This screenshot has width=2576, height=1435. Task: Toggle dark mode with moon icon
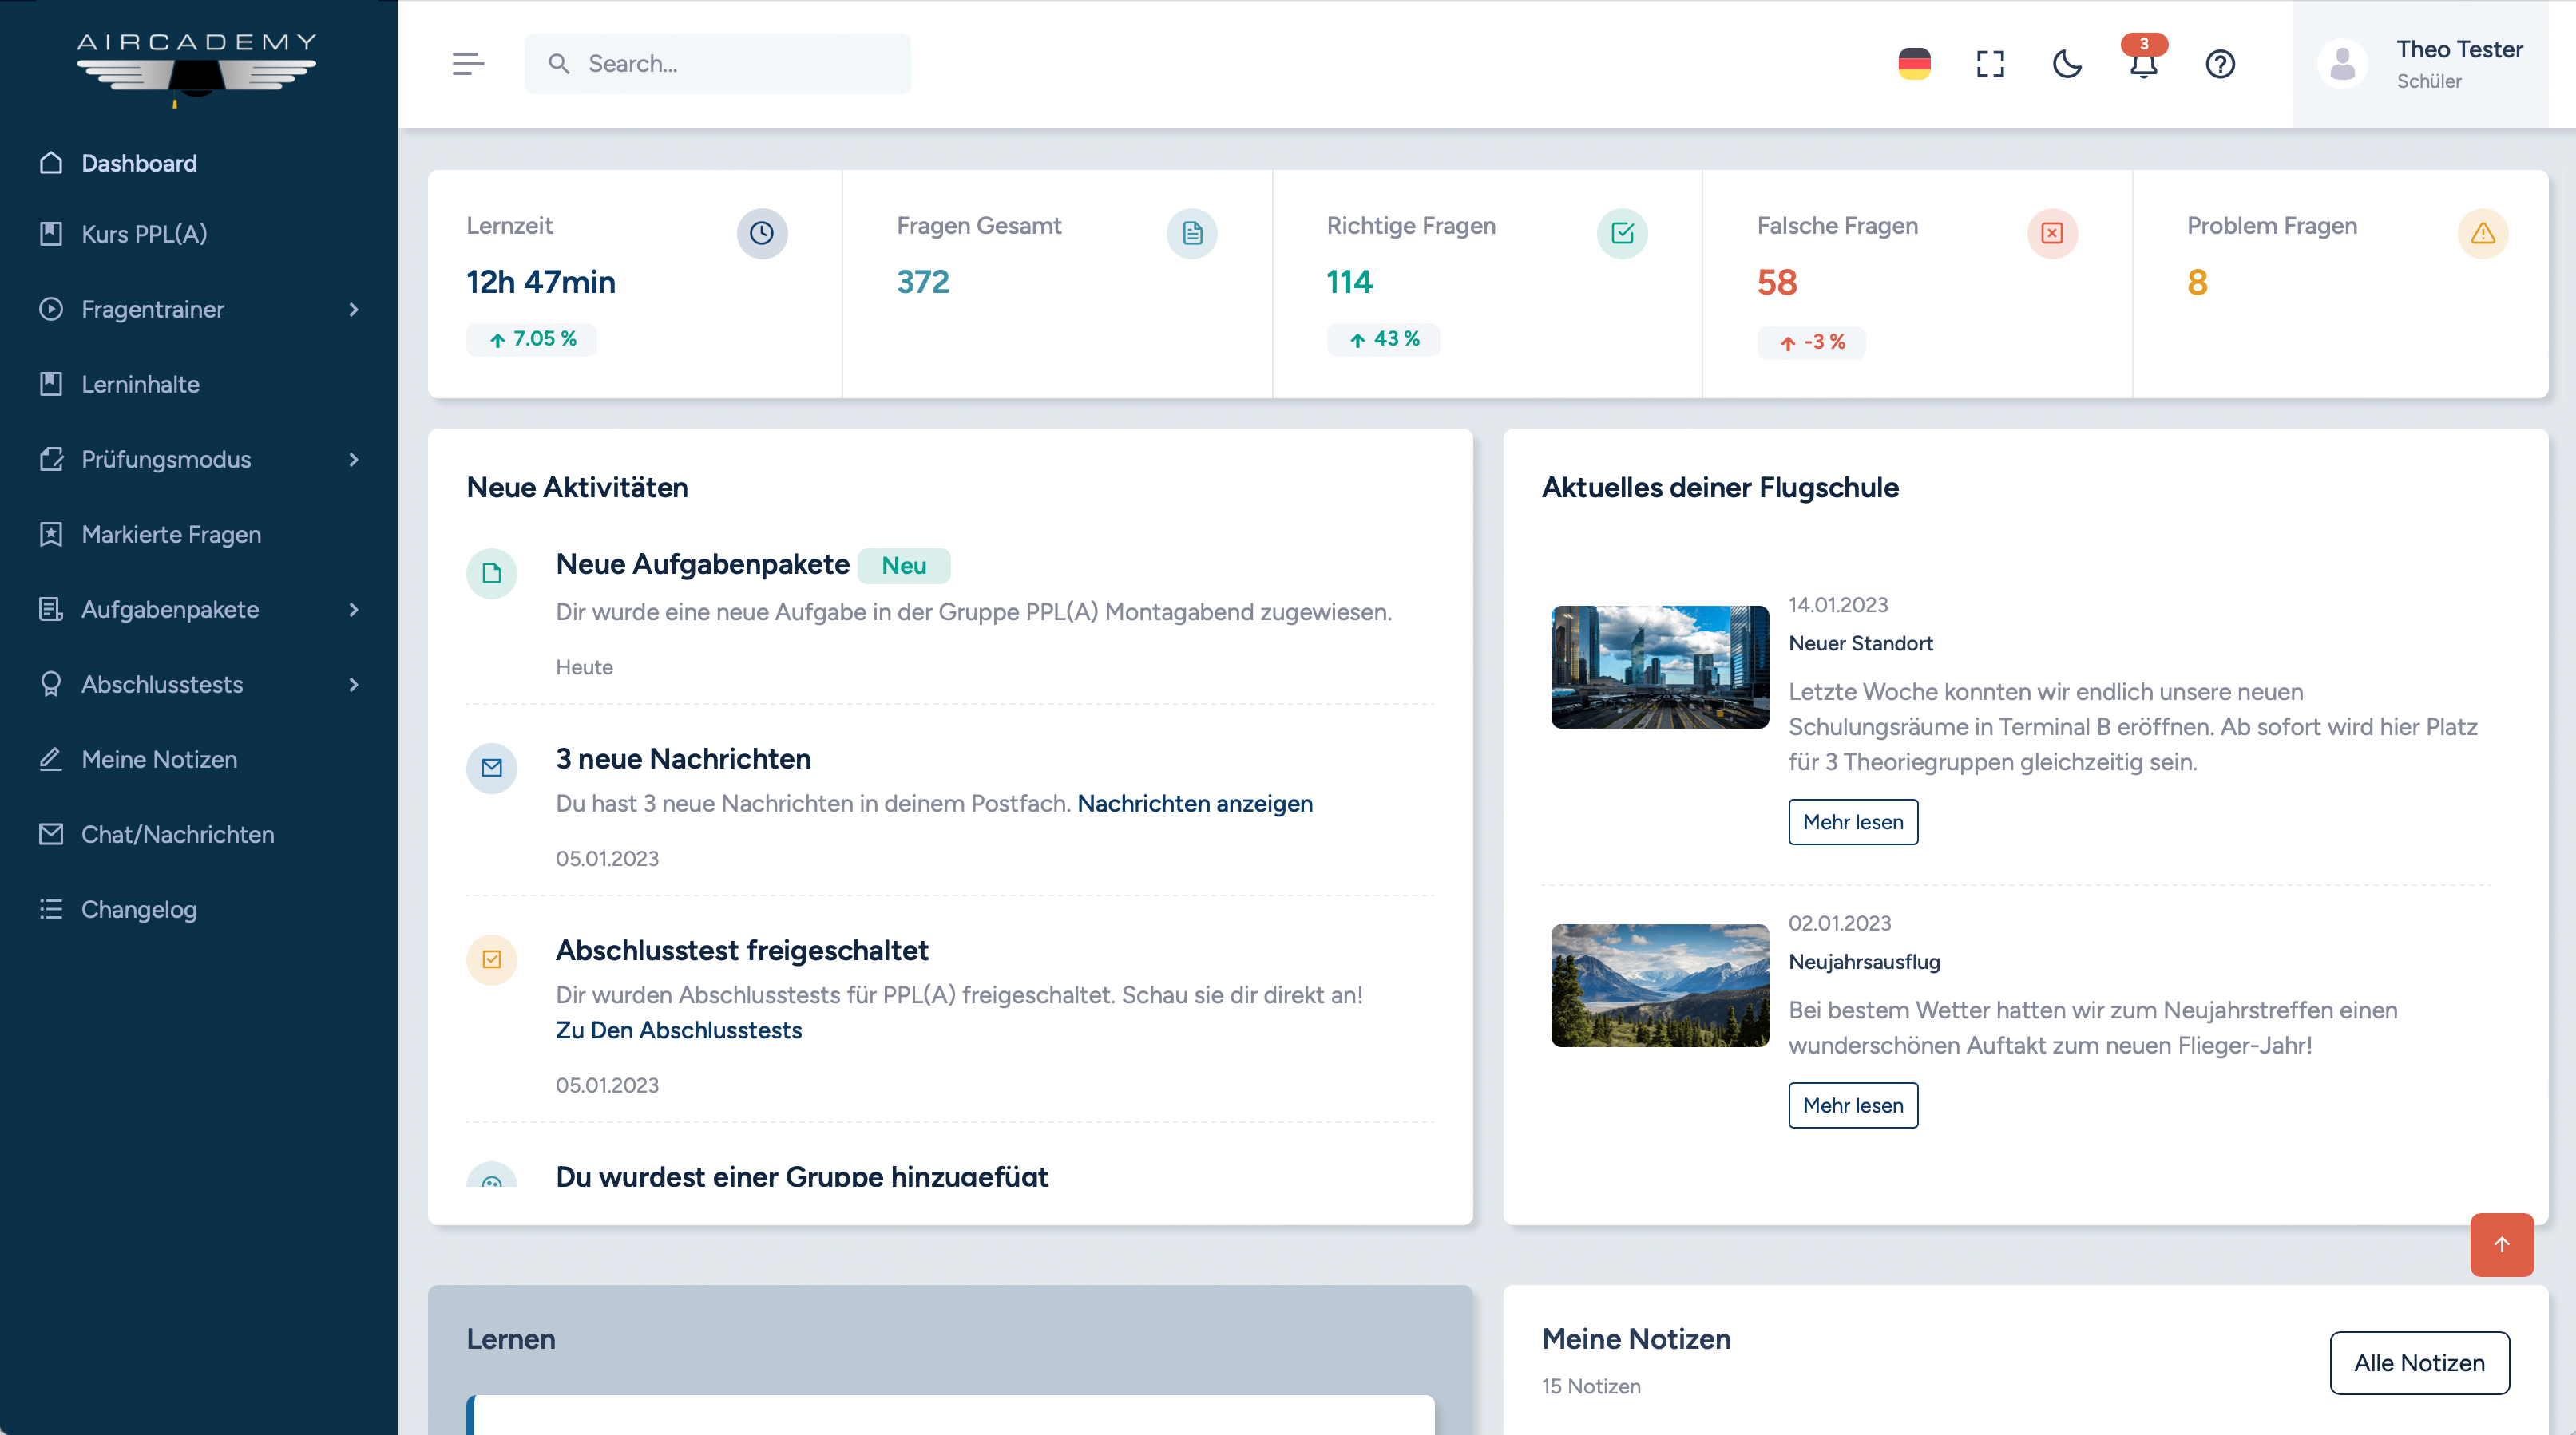coord(2066,64)
